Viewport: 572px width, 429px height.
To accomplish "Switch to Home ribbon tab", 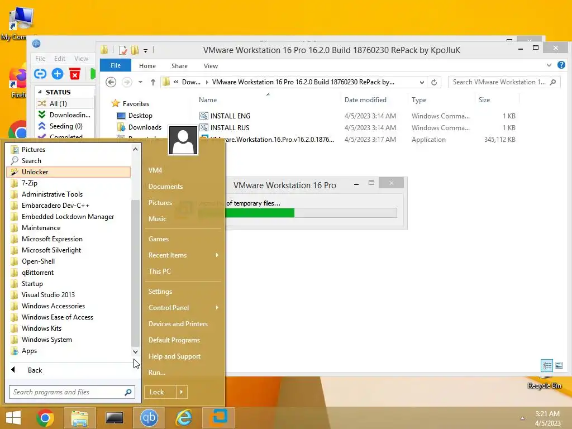I will coord(147,66).
